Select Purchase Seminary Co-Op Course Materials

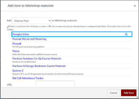37,59
